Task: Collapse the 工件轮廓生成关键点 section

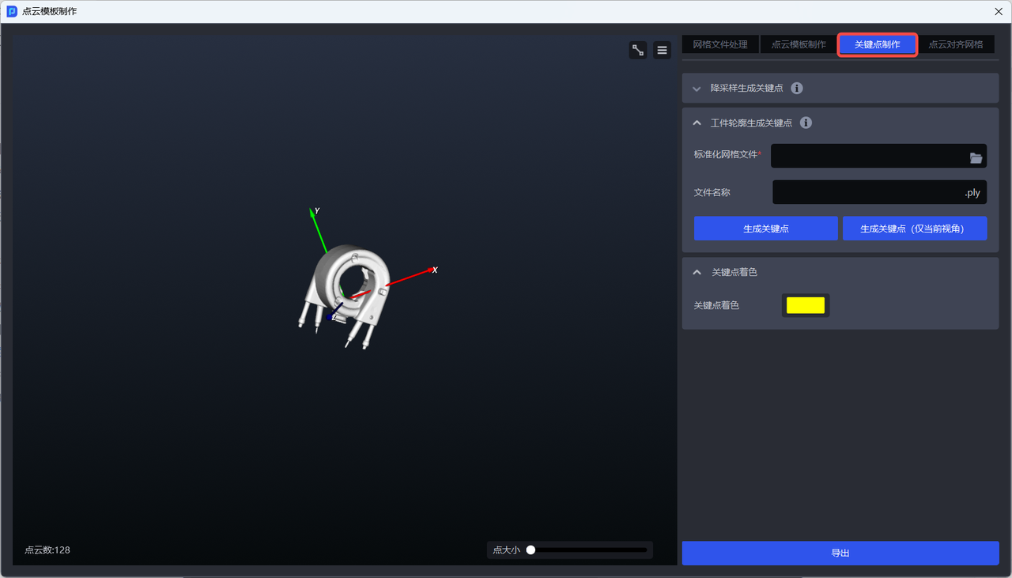Action: pos(697,123)
